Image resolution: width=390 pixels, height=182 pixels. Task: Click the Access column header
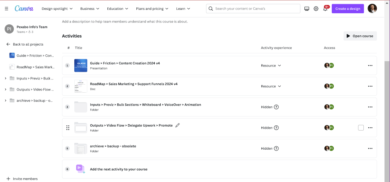point(329,47)
